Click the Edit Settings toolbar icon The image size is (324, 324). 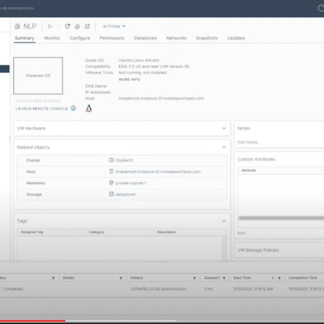78,27
